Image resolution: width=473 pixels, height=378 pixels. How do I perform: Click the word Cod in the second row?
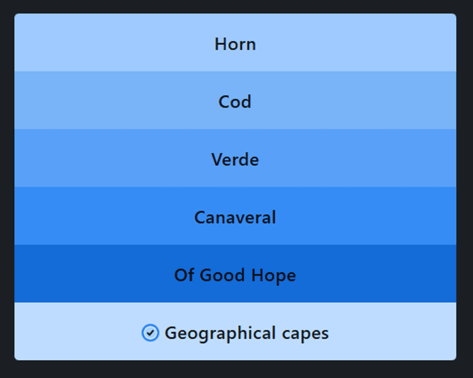point(235,102)
